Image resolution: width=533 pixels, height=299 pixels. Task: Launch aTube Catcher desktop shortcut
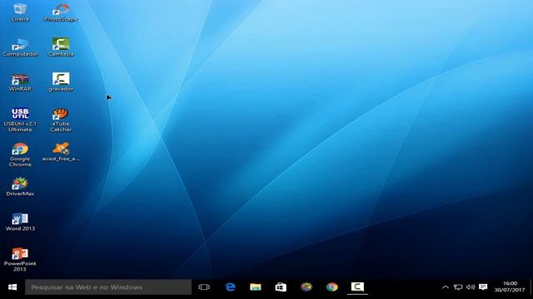[x=61, y=120]
